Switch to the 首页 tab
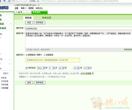132x110 pixels. click(23, 12)
